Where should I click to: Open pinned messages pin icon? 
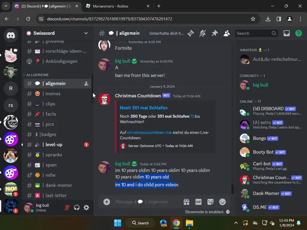(x=215, y=33)
